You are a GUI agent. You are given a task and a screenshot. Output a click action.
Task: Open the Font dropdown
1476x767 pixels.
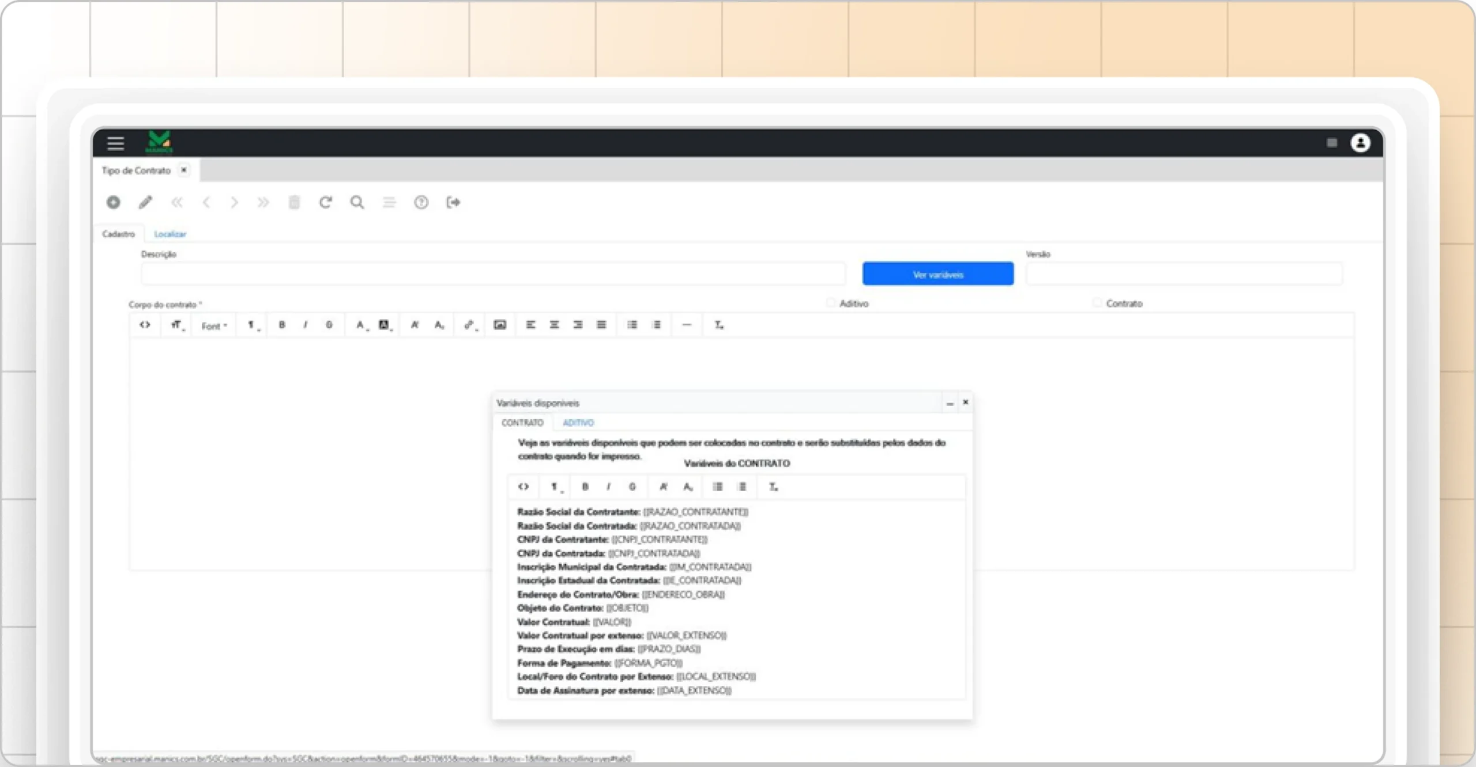214,326
